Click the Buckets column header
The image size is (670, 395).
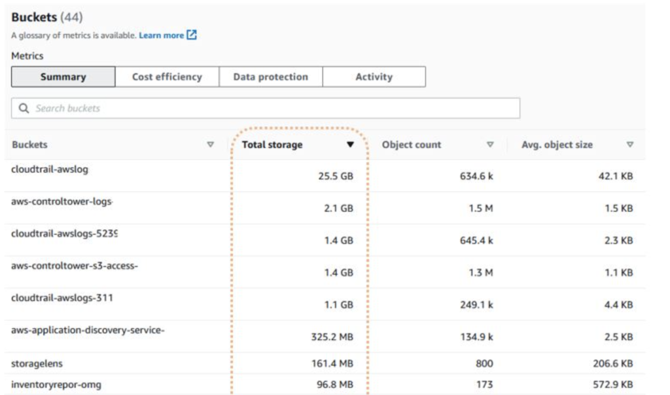coord(29,145)
